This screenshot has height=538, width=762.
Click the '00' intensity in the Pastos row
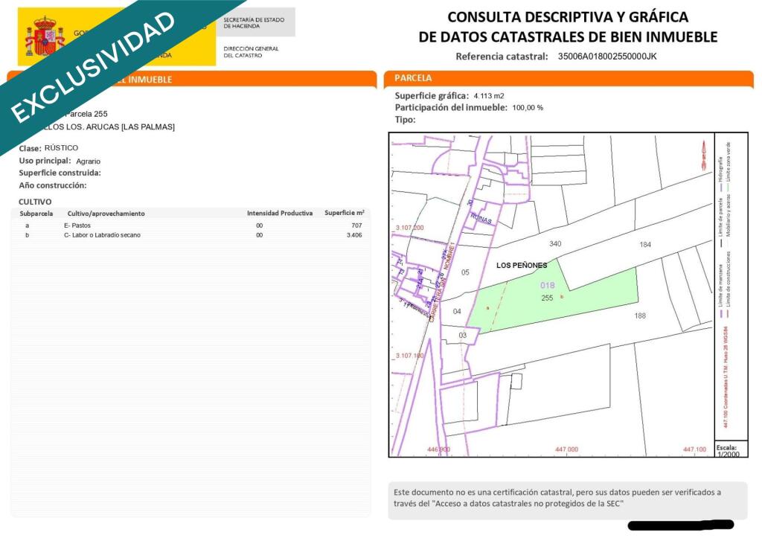(x=260, y=225)
